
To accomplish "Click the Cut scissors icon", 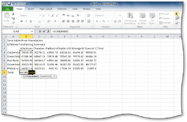I will [13, 14].
